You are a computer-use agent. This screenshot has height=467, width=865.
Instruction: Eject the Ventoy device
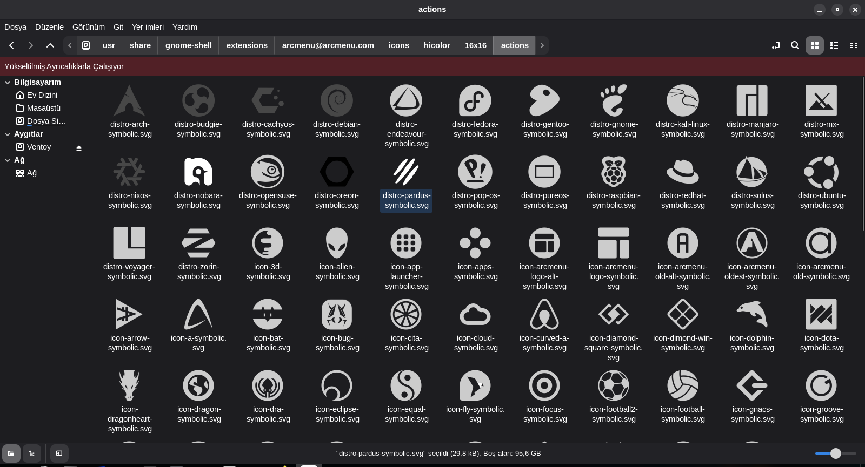point(79,148)
